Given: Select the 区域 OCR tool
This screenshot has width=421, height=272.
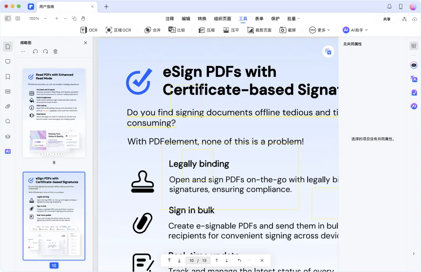Looking at the screenshot, I should click(119, 30).
